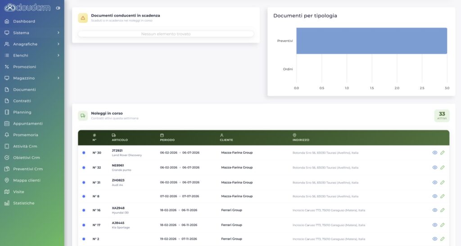This screenshot has width=461, height=246.
Task: Expand the Sistema submenu chevron
Action: point(58,32)
